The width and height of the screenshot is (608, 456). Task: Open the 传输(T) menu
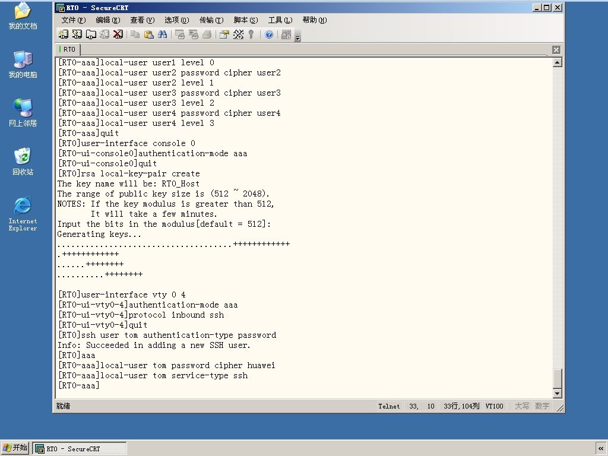[x=211, y=20]
